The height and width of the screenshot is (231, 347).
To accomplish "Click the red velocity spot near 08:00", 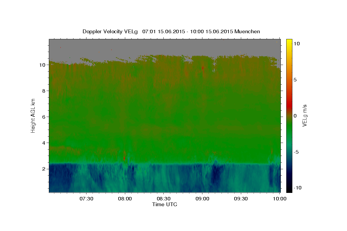I will coord(124,158).
